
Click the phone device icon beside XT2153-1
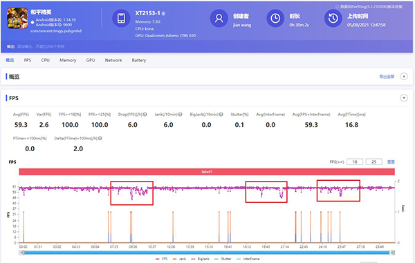[121, 18]
